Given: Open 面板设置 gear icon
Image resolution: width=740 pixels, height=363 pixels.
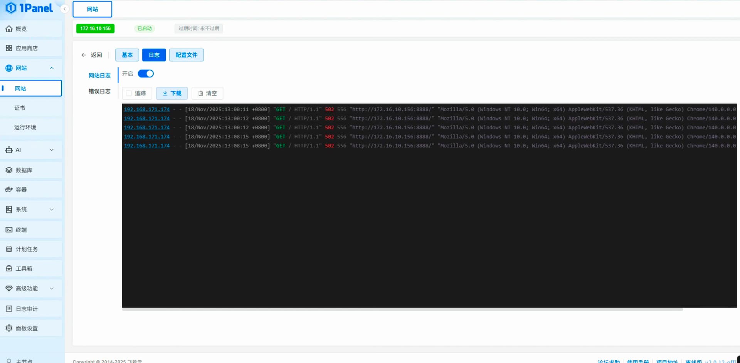Looking at the screenshot, I should 9,328.
